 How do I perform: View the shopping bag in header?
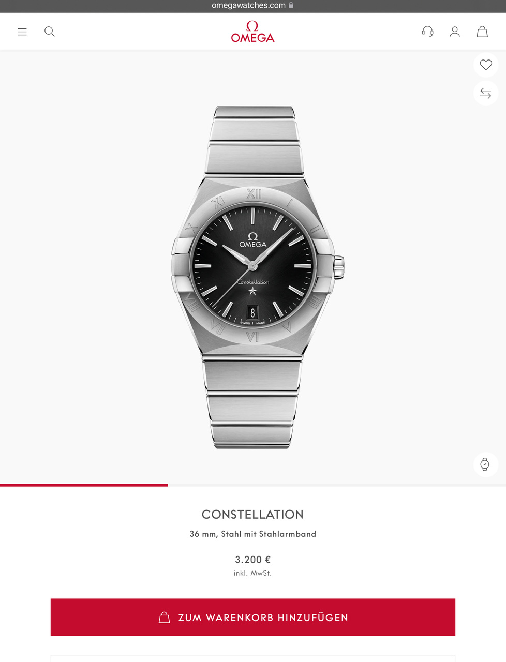pos(482,32)
